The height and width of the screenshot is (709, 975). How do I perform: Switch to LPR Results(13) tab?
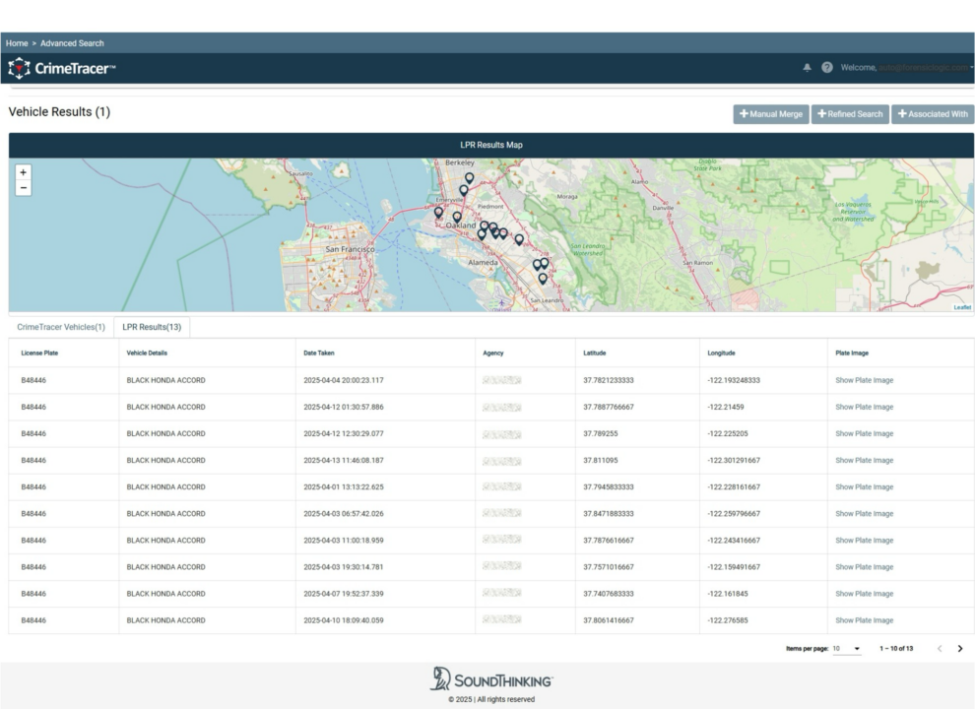(152, 327)
